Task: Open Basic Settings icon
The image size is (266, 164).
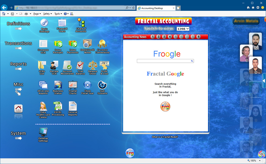Action: pyautogui.click(x=44, y=23)
